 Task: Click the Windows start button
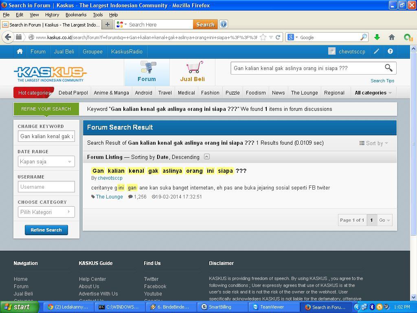(19, 307)
